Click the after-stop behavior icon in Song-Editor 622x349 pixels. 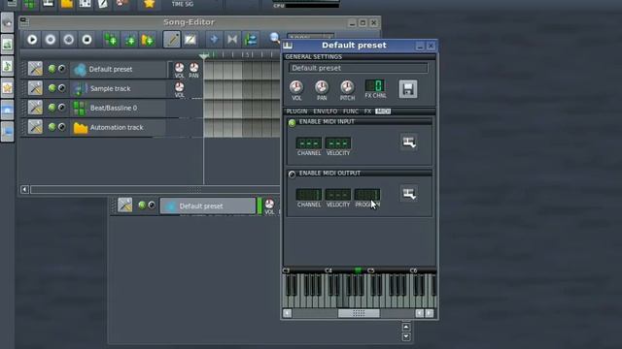click(x=251, y=39)
